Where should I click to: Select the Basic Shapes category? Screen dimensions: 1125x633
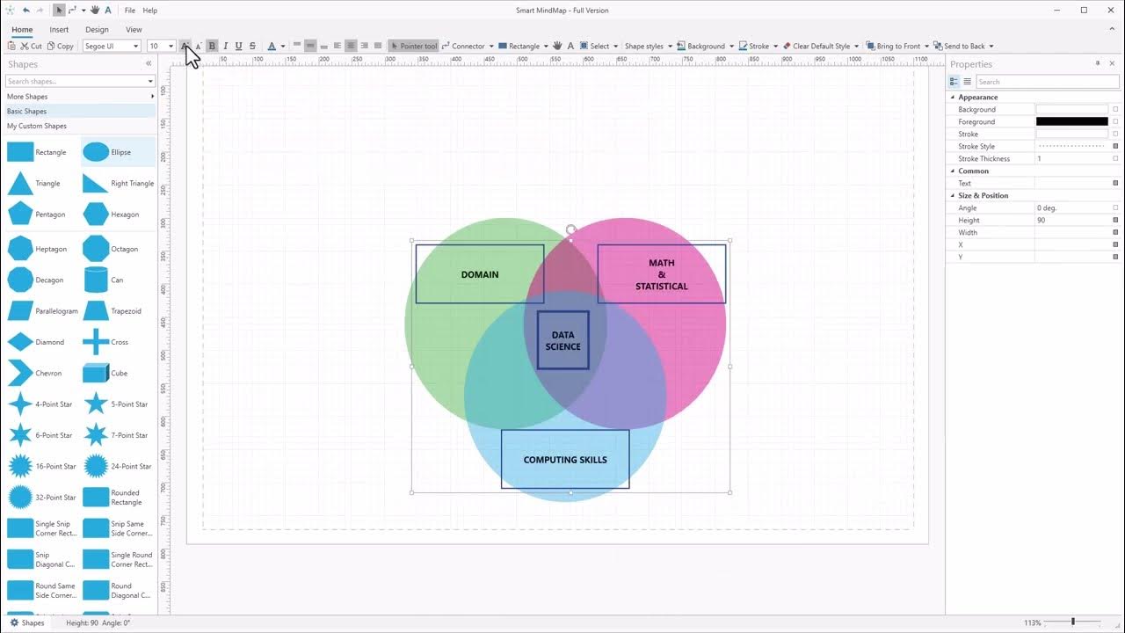tap(79, 112)
